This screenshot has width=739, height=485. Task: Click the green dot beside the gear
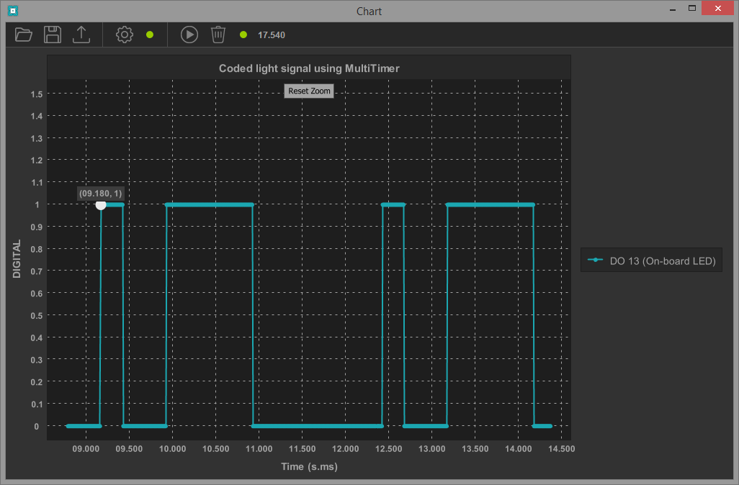click(x=150, y=35)
